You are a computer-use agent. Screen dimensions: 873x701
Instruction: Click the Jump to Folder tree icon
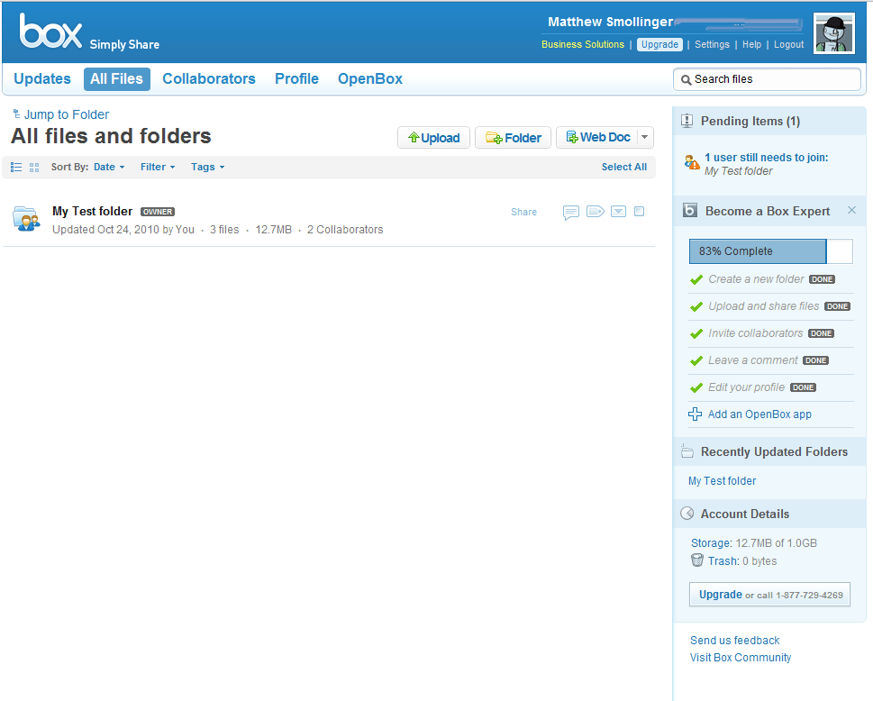[x=17, y=114]
